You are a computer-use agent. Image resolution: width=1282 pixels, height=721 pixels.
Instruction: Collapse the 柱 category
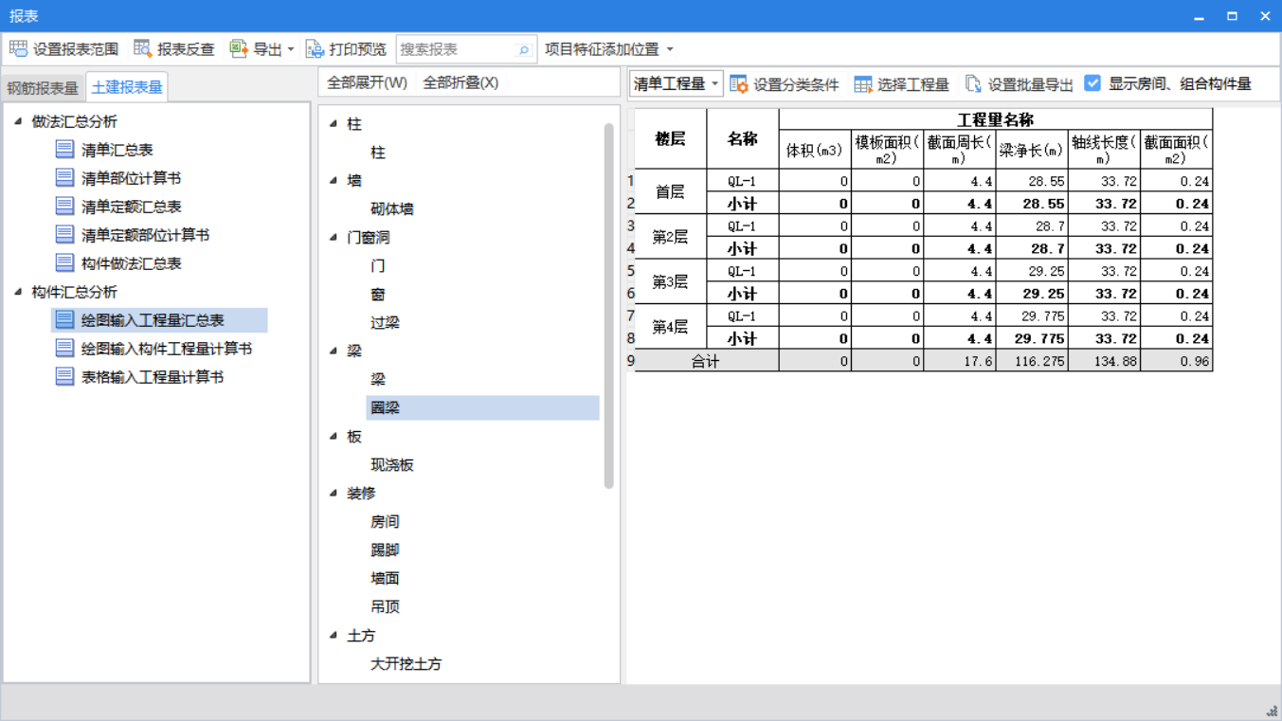click(x=334, y=123)
